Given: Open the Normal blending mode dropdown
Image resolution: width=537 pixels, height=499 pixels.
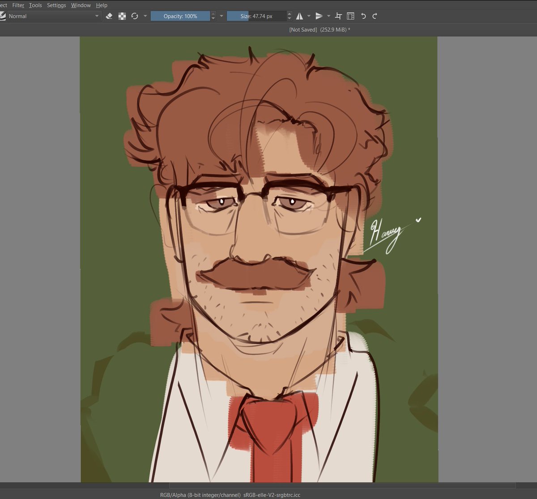Looking at the screenshot, I should (54, 16).
